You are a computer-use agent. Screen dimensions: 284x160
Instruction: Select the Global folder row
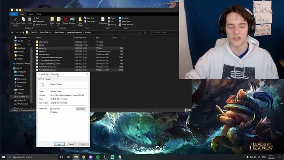tap(80, 45)
